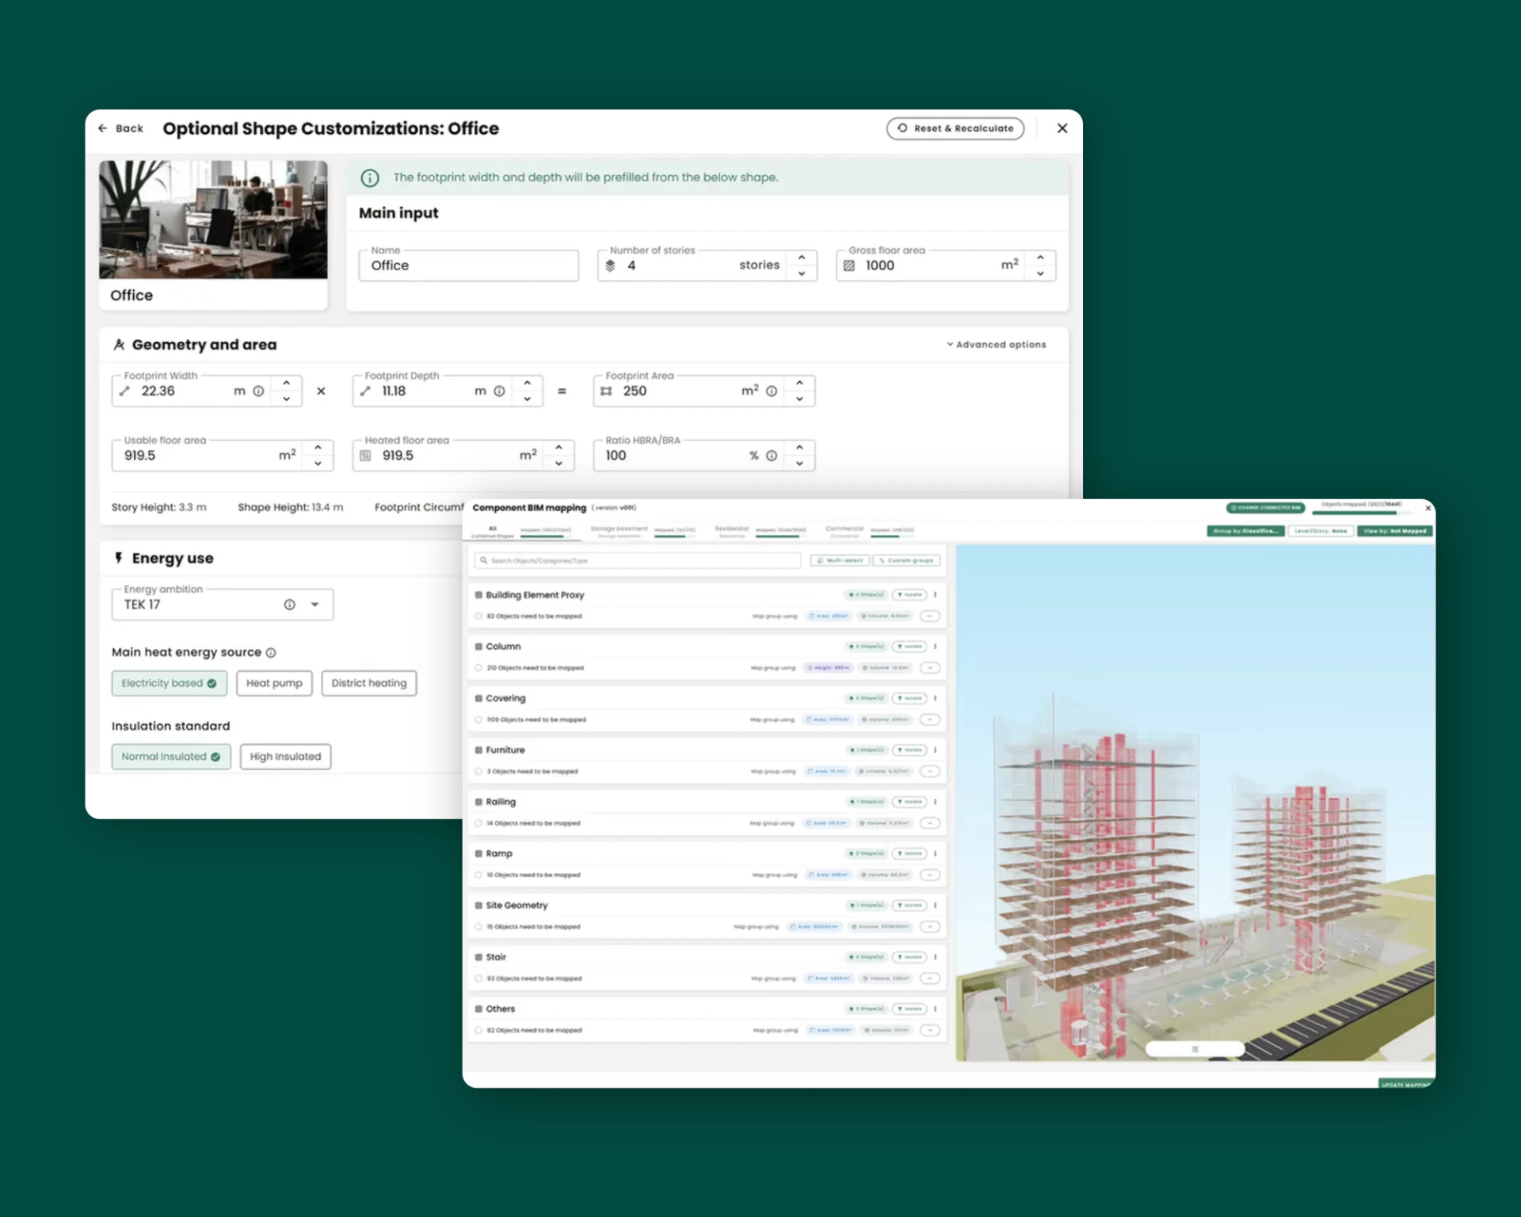The width and height of the screenshot is (1521, 1217).
Task: Open info icon beside Ratio HBRA/BRA
Action: [x=772, y=456]
